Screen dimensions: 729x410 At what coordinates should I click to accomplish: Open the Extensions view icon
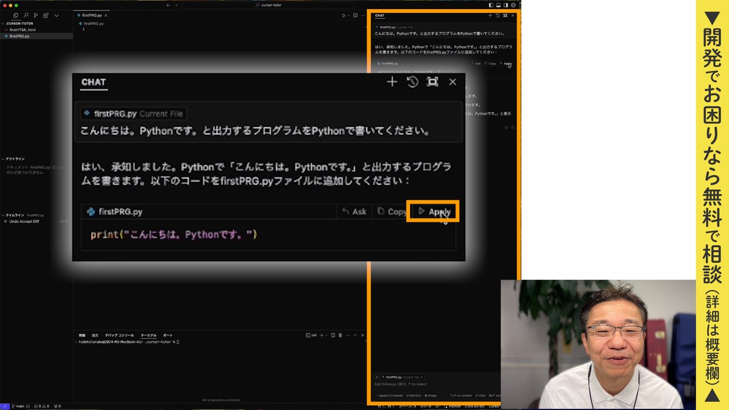[x=46, y=15]
